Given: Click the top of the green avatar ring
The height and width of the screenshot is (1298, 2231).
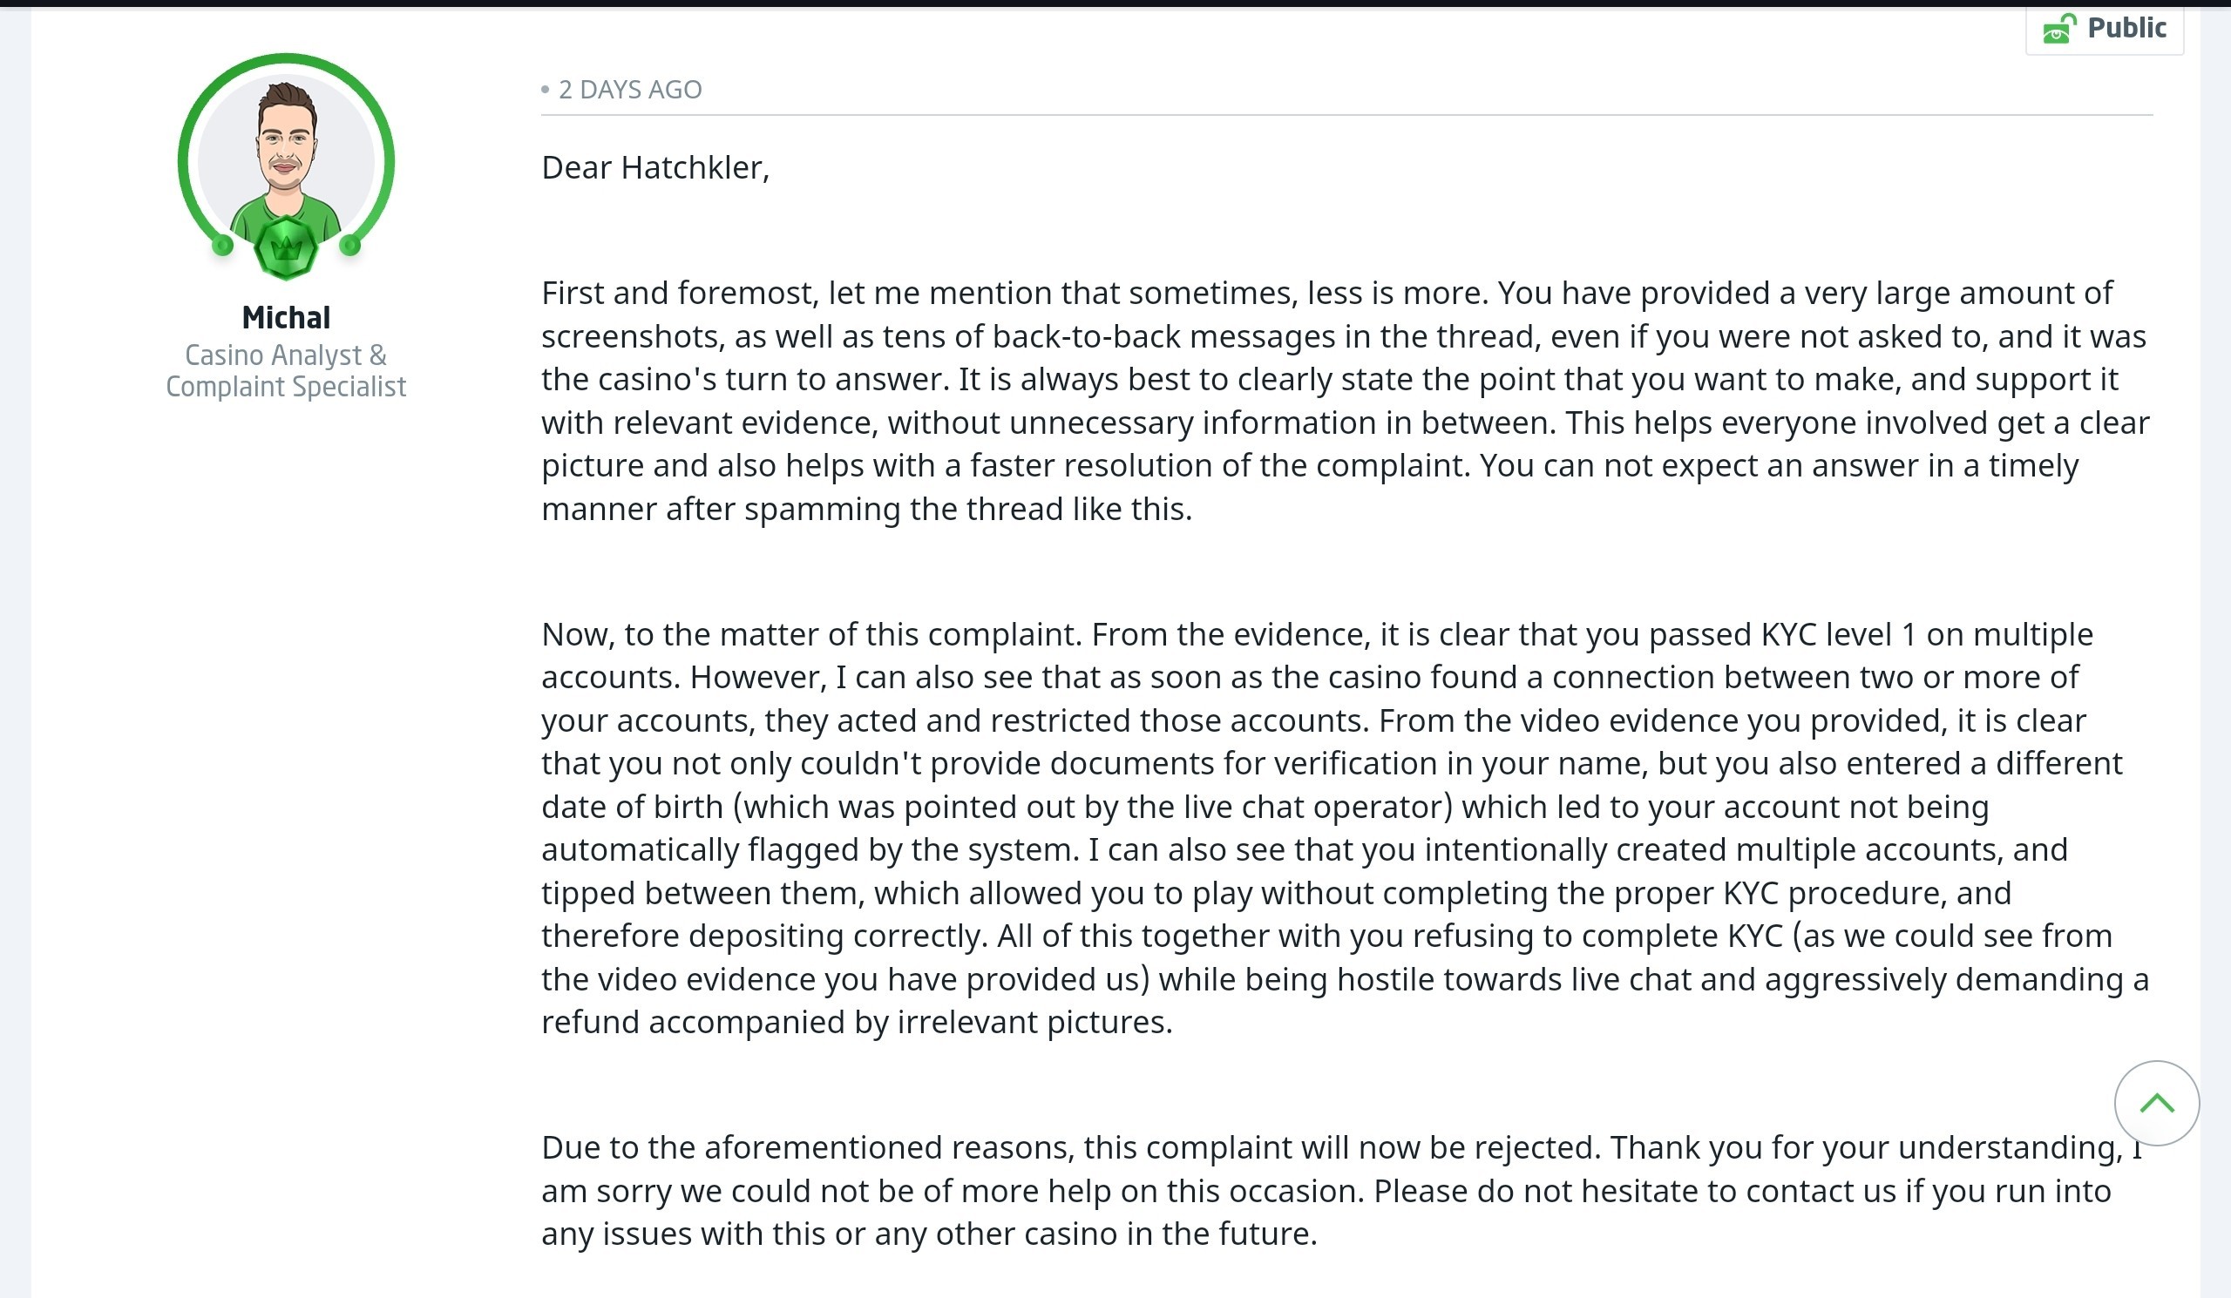Looking at the screenshot, I should (286, 58).
